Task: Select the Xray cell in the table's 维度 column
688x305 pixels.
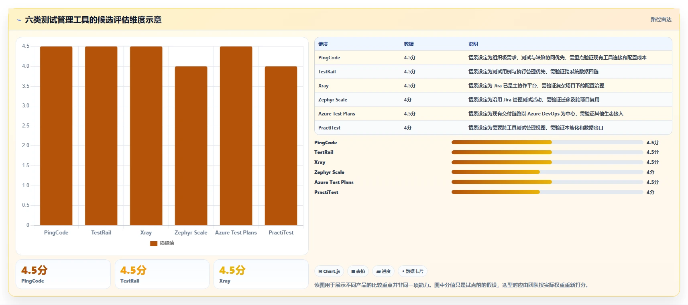Action: 324,86
